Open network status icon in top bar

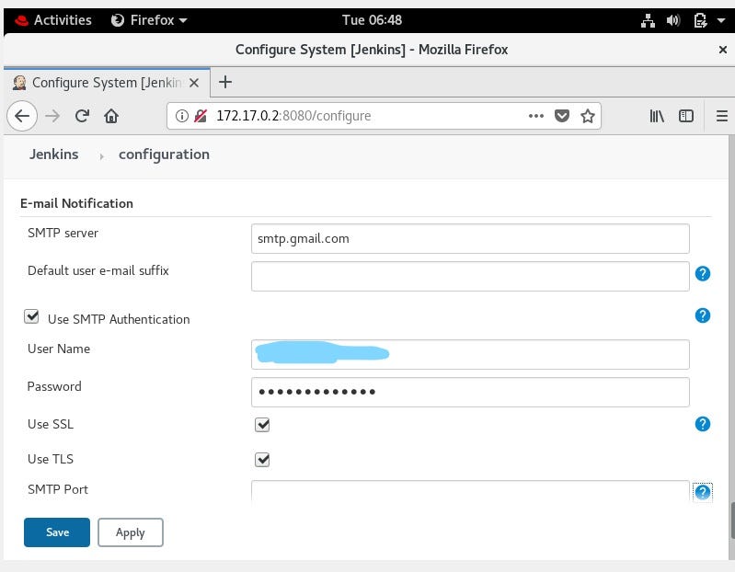click(x=648, y=20)
